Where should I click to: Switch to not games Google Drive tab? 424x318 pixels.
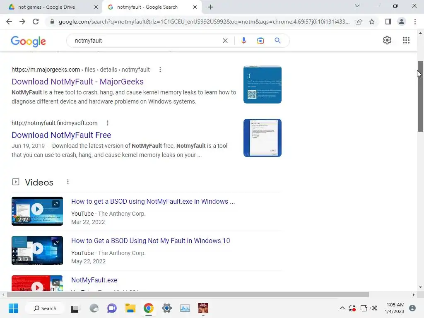(51, 7)
